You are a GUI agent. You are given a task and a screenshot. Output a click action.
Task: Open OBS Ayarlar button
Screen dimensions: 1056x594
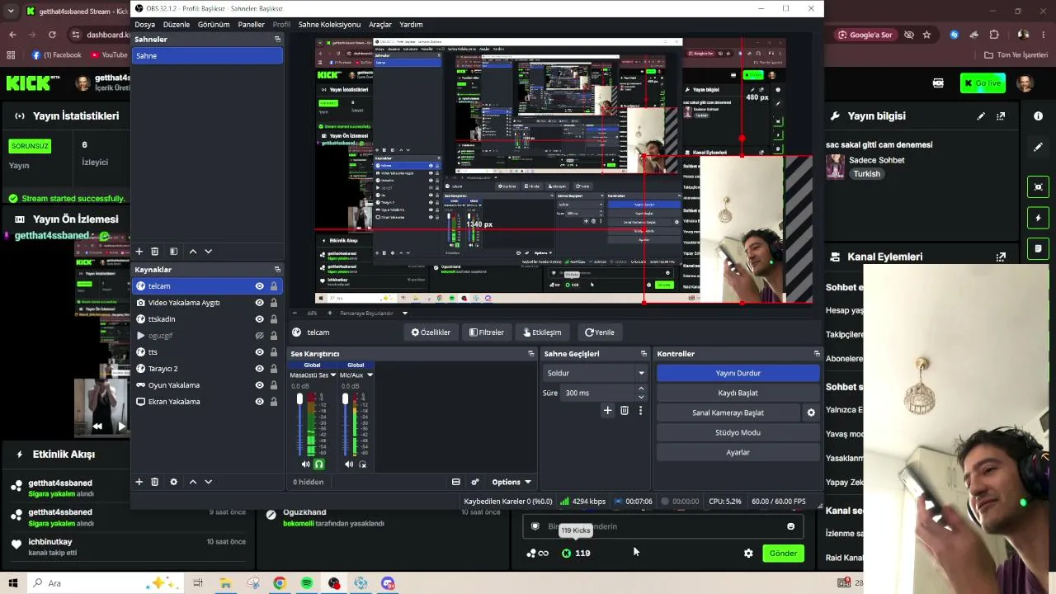(738, 452)
